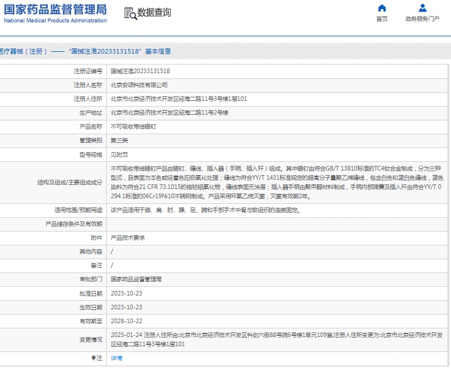Viewport: 451px width, 371px height.
Task: Click registrant name 北京安颂科技有限公司
Action: 139,85
